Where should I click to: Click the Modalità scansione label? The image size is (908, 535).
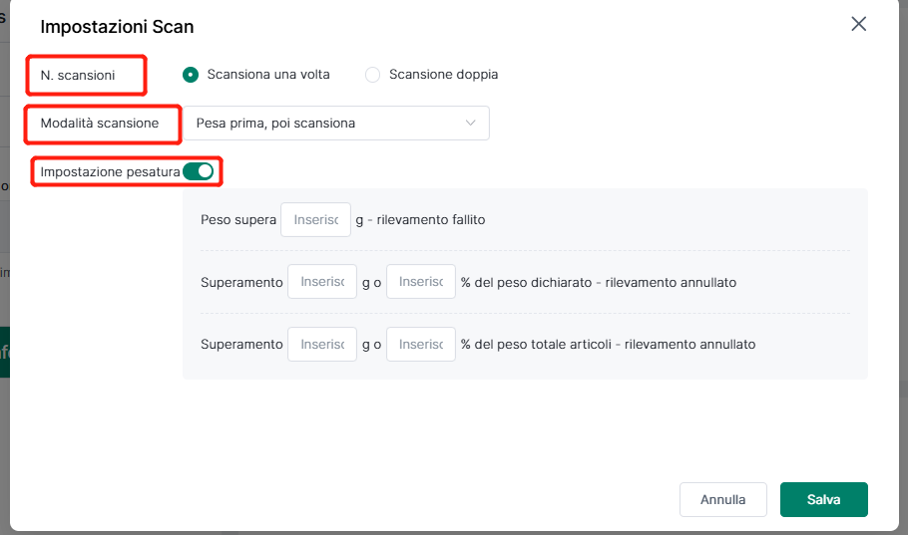[x=100, y=124]
